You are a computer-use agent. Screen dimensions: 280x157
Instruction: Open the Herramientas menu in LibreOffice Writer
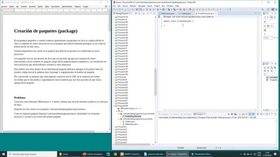coord(67,7)
